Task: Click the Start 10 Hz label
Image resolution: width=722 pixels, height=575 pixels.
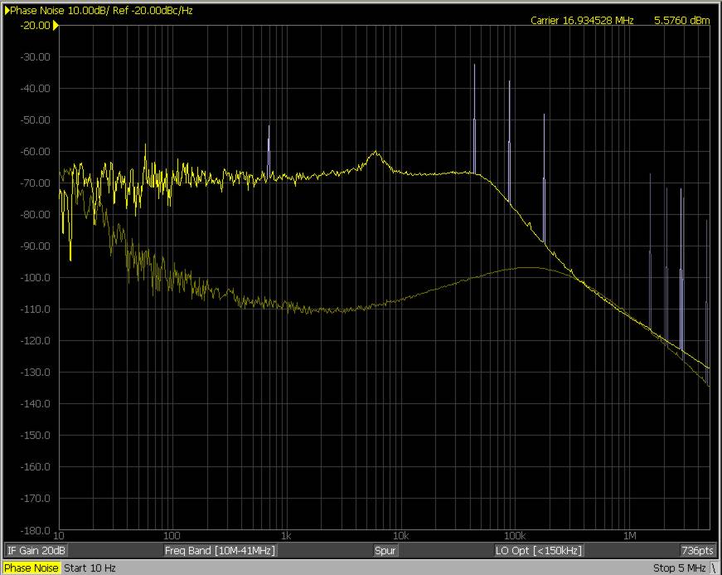Action: [x=90, y=568]
